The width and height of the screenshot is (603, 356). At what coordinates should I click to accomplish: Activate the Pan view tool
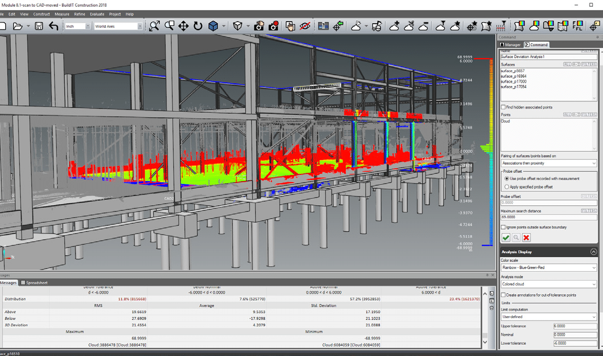pyautogui.click(x=183, y=25)
